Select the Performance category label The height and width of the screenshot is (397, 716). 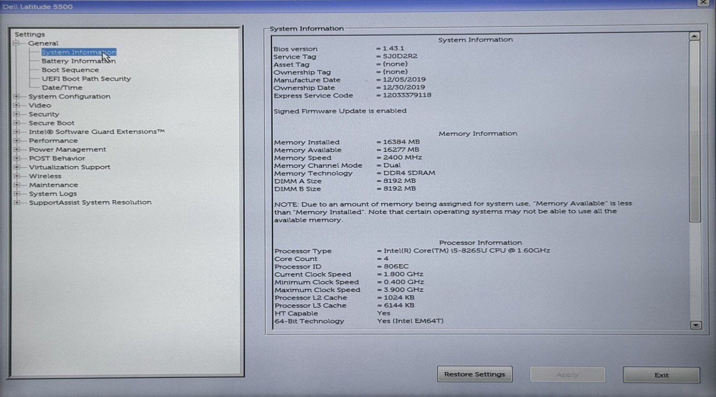[x=53, y=141]
